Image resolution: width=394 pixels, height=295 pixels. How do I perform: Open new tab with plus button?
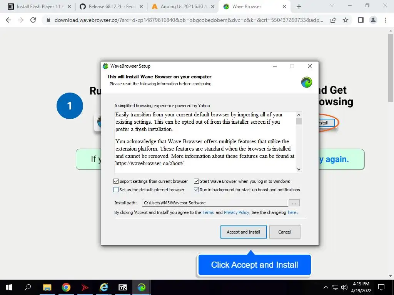[x=299, y=7]
